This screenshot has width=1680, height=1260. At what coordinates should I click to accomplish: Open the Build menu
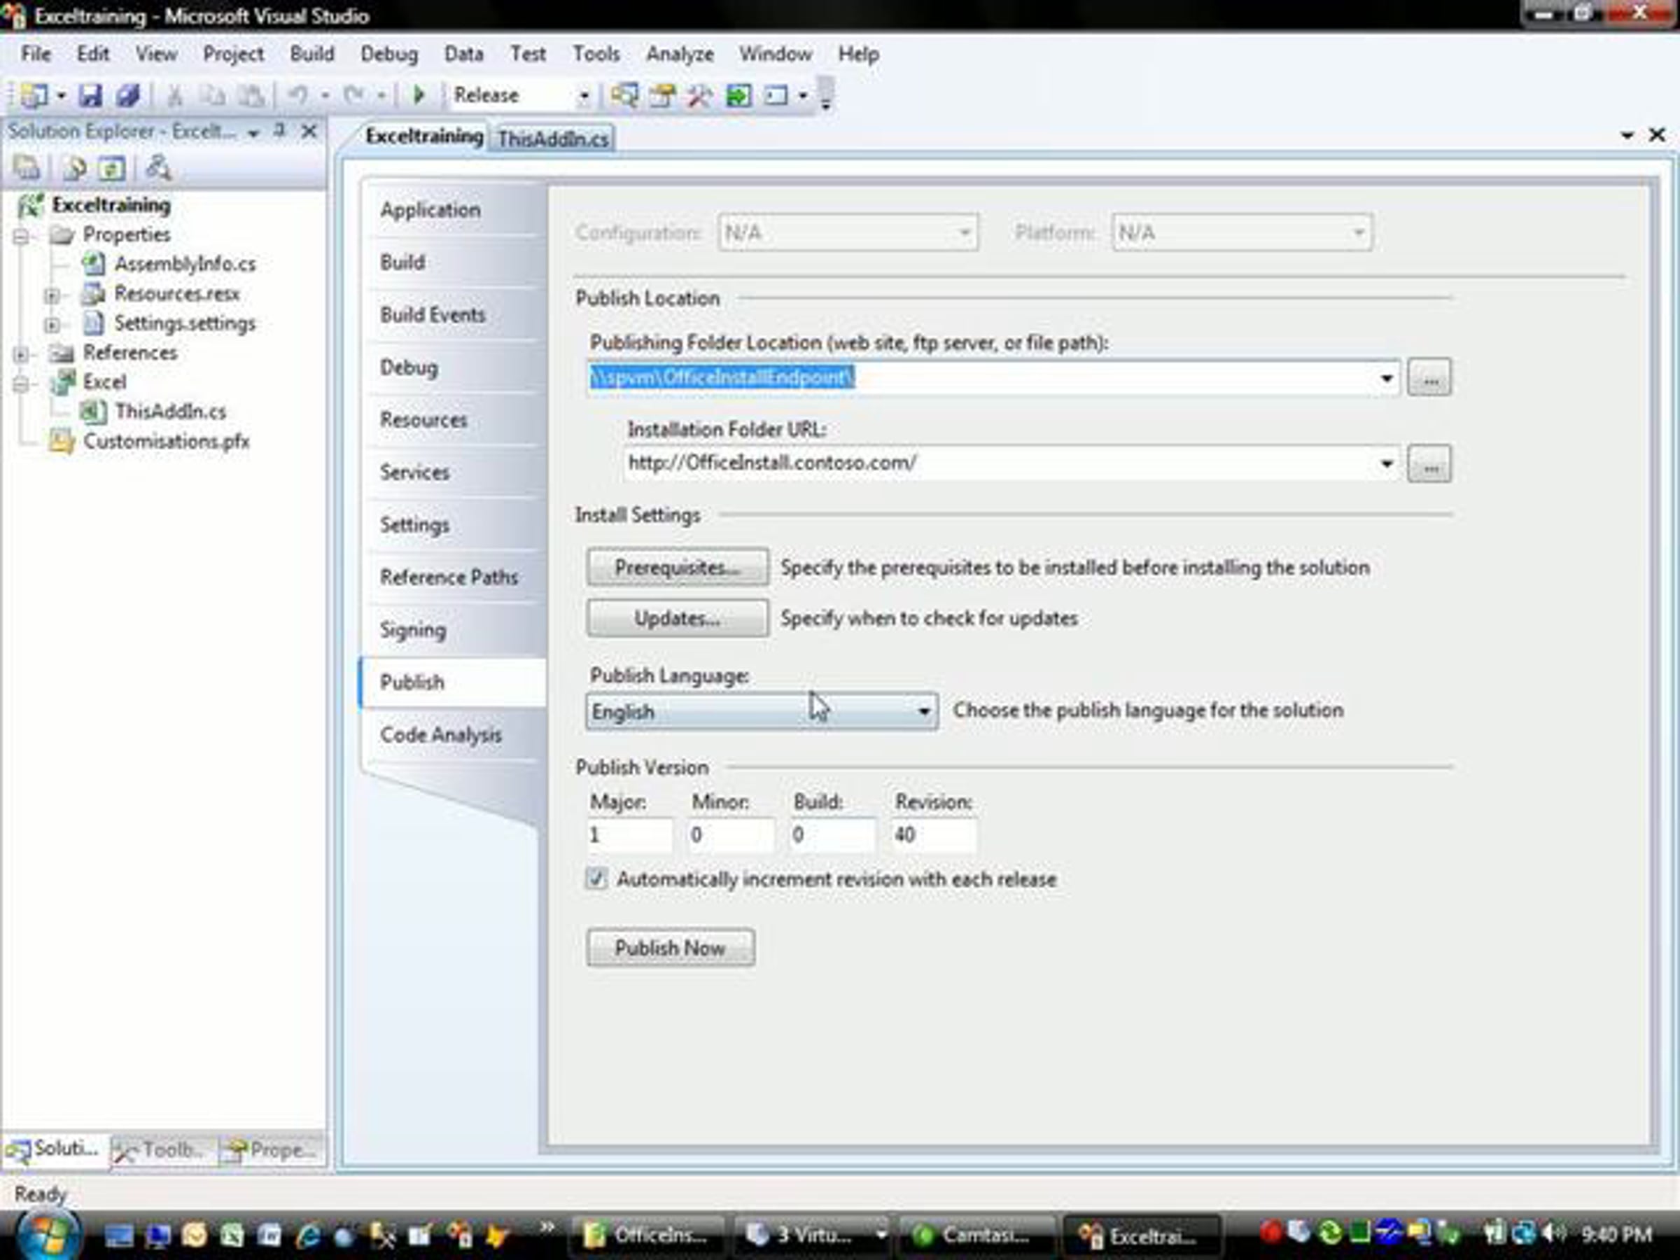311,54
